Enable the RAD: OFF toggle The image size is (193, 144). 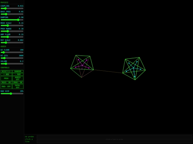coord(6,86)
